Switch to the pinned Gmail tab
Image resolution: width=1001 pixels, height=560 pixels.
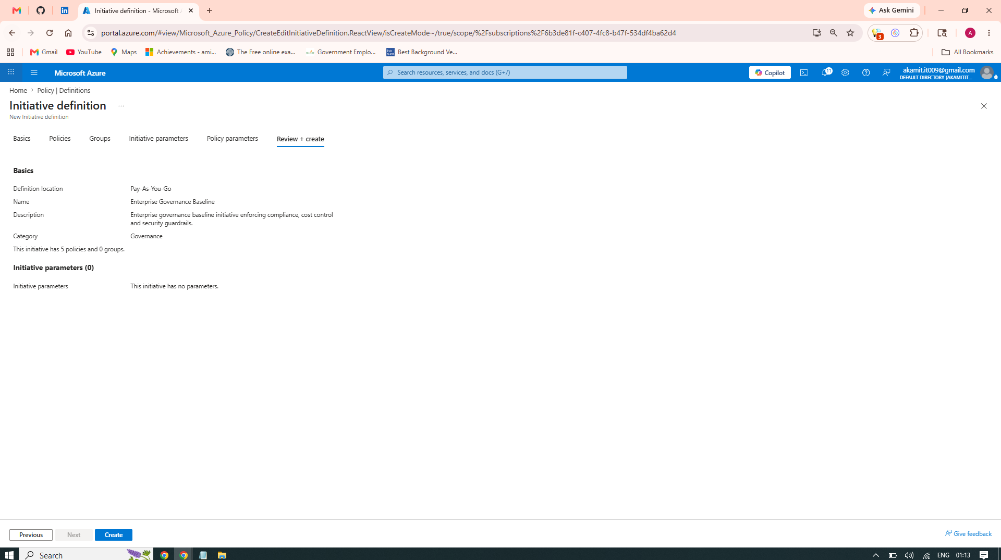[17, 10]
